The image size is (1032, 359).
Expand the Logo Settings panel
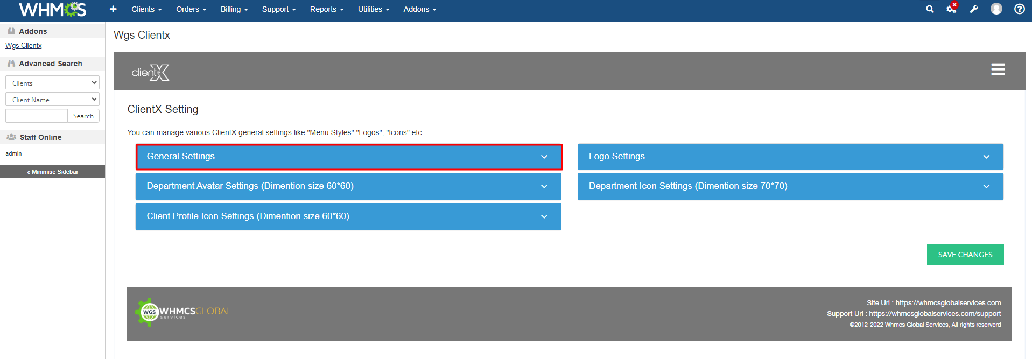pyautogui.click(x=790, y=157)
